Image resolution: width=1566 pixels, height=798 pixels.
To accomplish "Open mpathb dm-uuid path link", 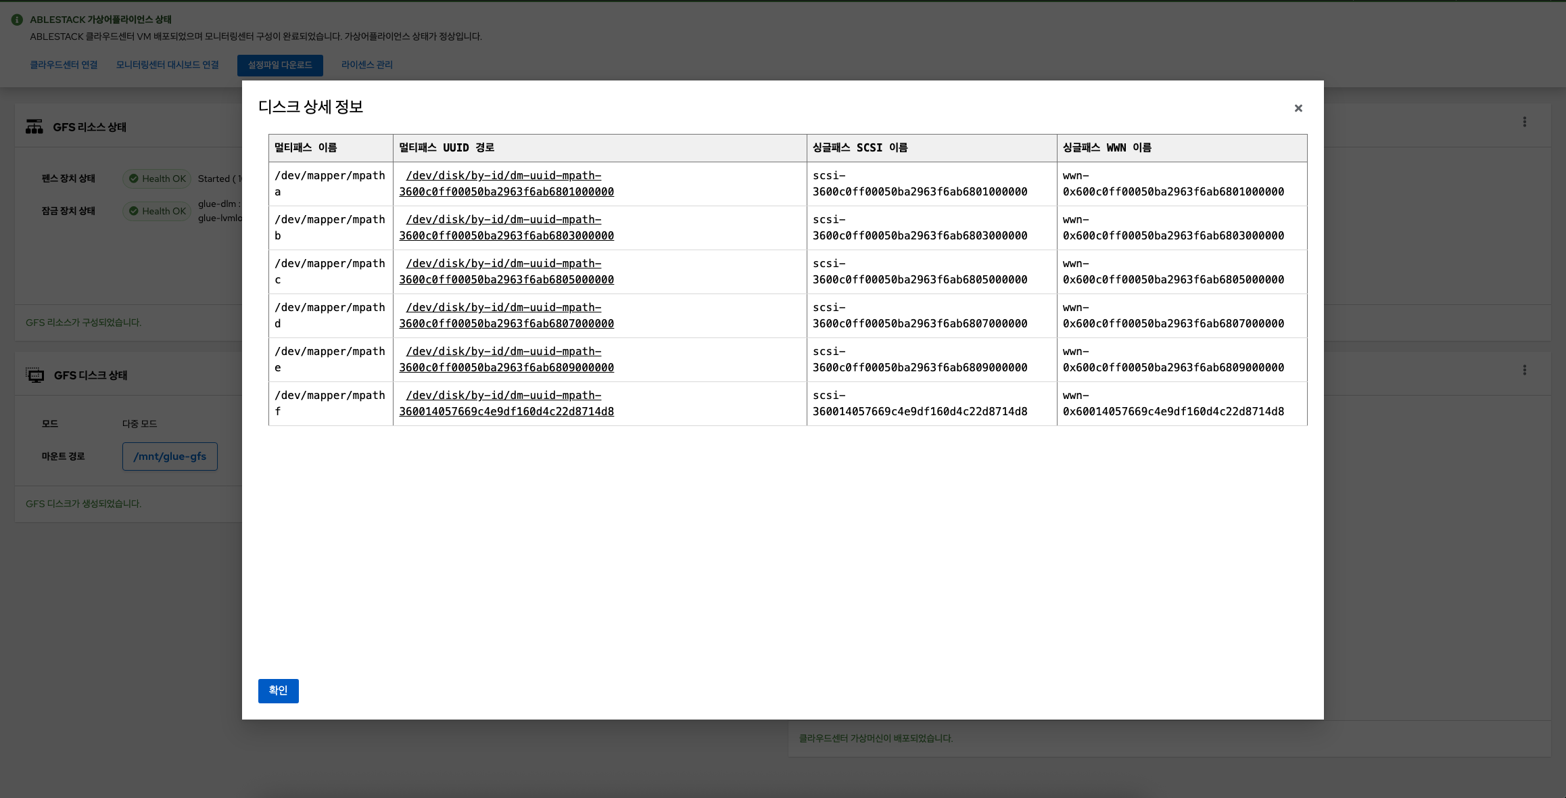I will (x=506, y=228).
